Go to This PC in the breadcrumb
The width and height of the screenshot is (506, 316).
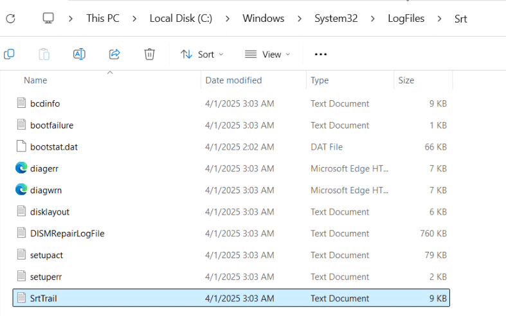(x=103, y=19)
